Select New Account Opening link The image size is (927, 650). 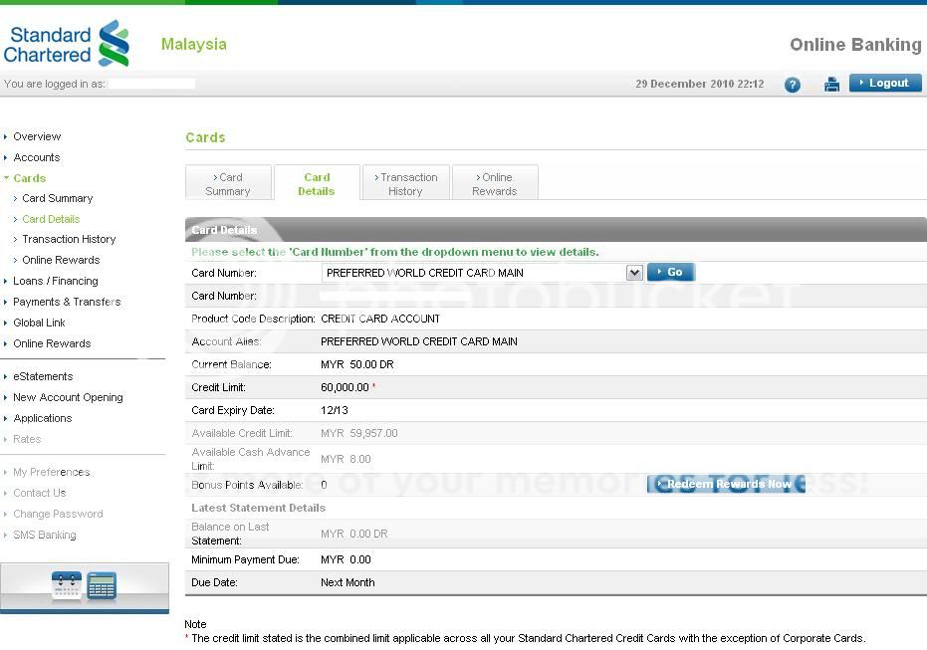click(x=68, y=397)
